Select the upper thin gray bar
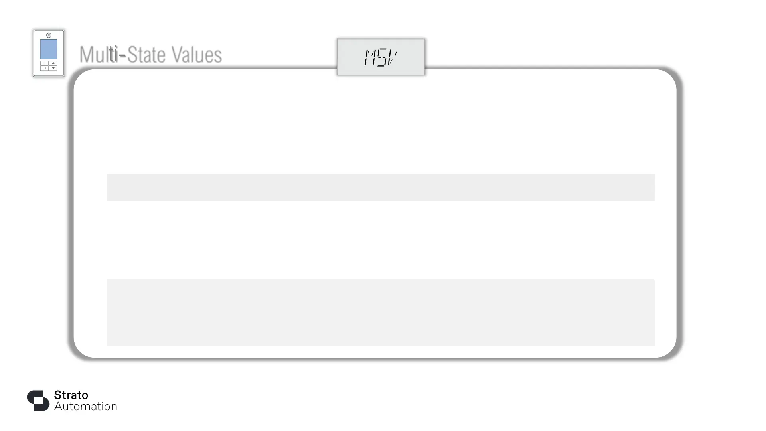The image size is (766, 431). pyautogui.click(x=381, y=188)
